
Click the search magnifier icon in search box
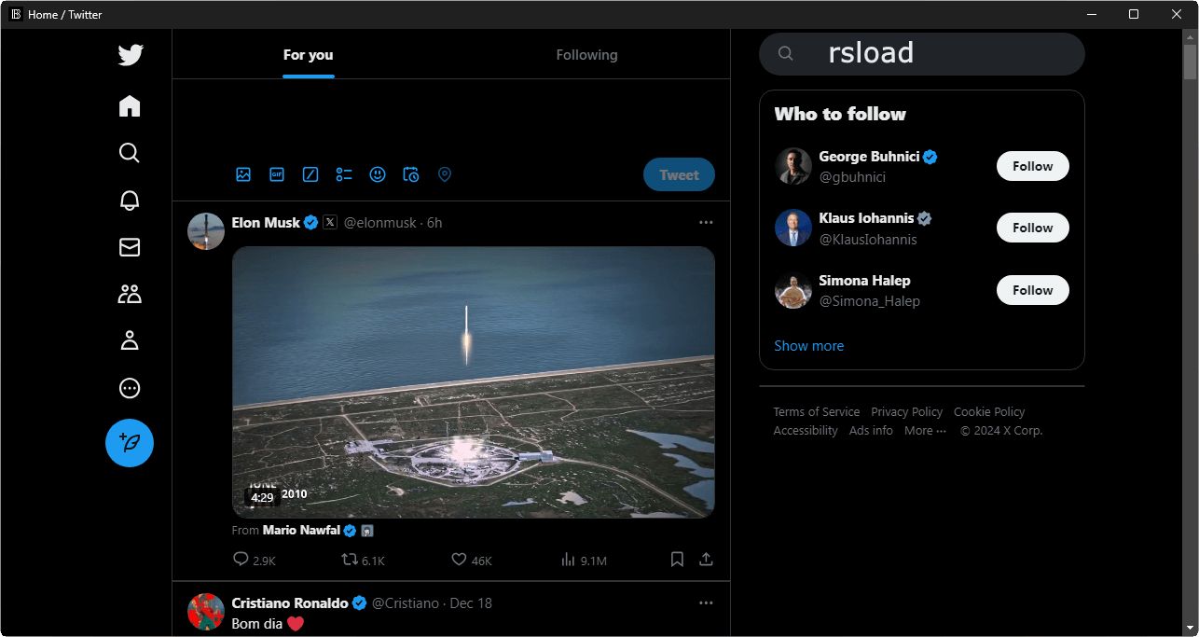(786, 54)
